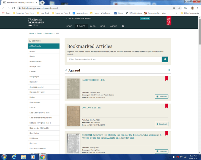Rename Arnaud folder with the pencil icon
201x160 pixels.
point(66,70)
